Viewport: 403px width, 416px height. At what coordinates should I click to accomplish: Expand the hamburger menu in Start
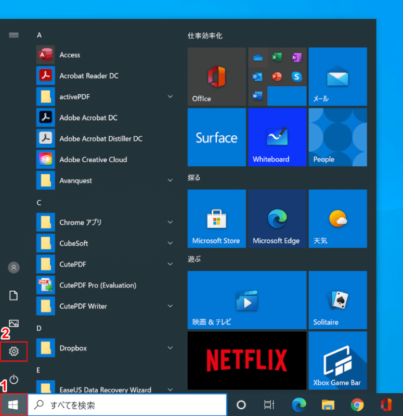(x=14, y=35)
